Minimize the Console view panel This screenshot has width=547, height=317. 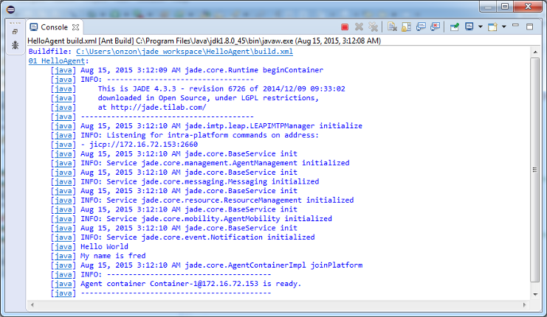(515, 26)
